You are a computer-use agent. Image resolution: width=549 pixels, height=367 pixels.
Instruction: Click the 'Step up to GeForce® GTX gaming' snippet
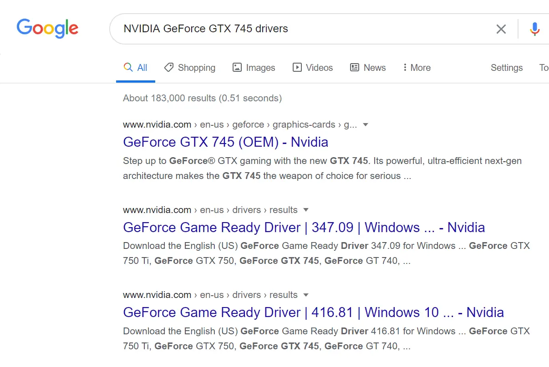[x=322, y=169]
